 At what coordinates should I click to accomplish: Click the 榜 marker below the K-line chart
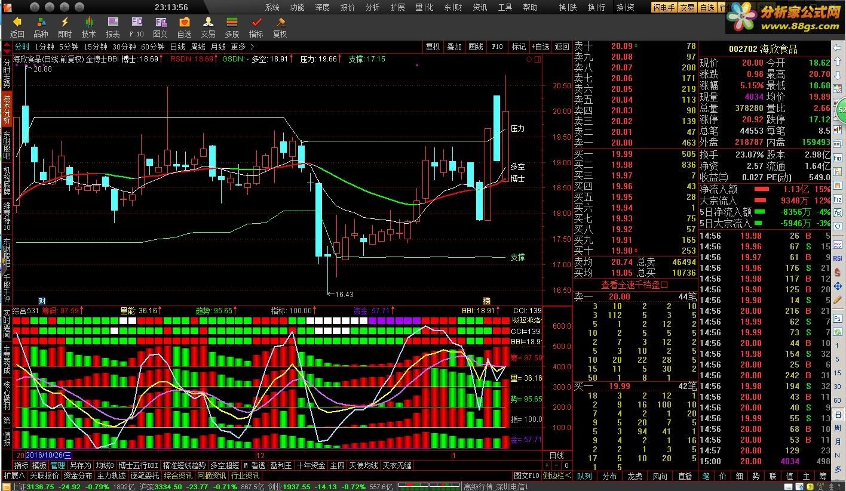click(x=487, y=301)
